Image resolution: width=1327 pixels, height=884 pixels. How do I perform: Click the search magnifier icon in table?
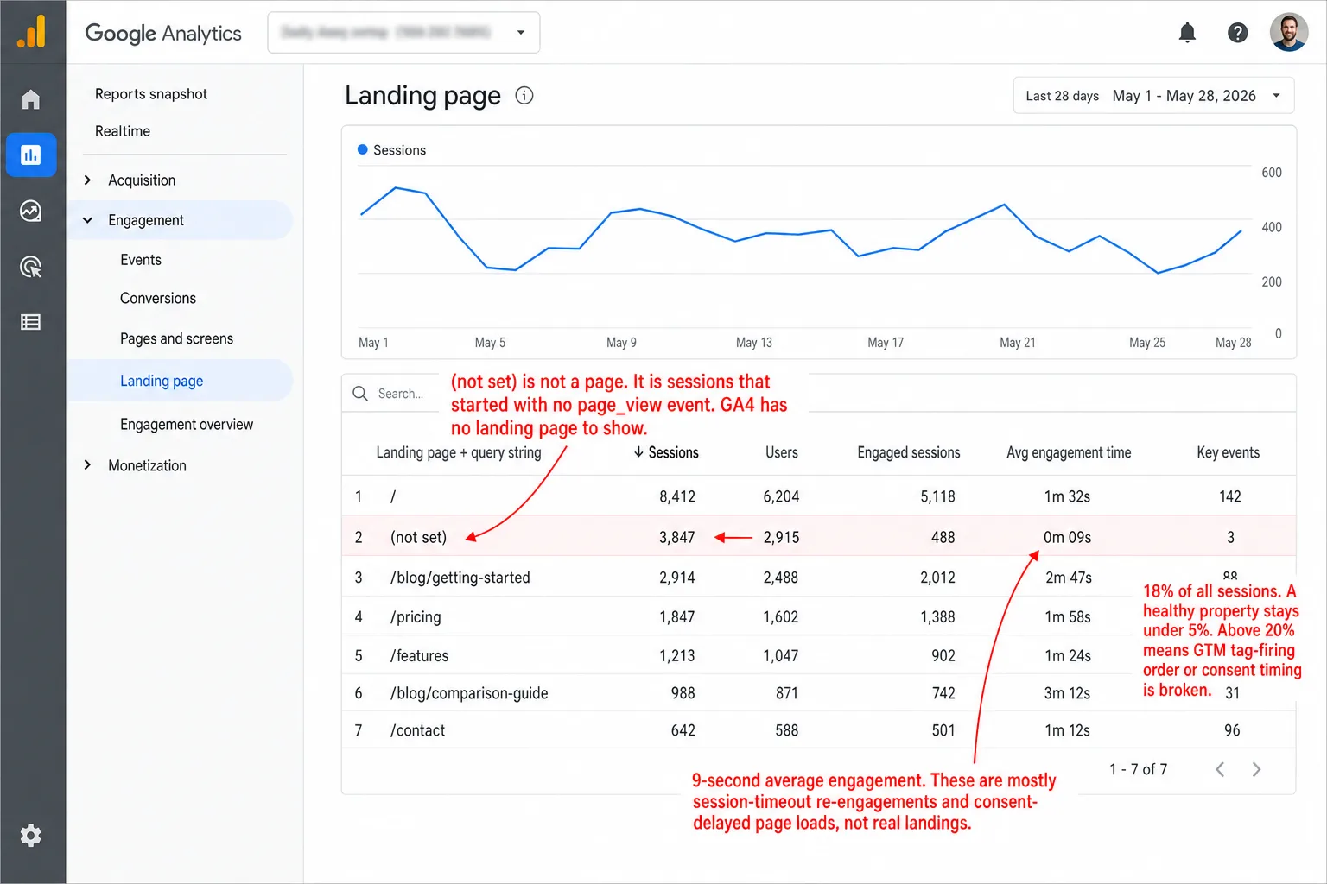(360, 394)
